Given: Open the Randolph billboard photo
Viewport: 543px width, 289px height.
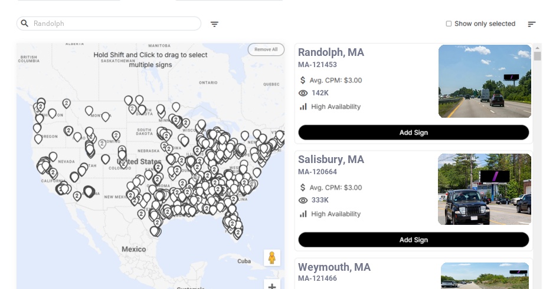Looking at the screenshot, I should tap(485, 81).
